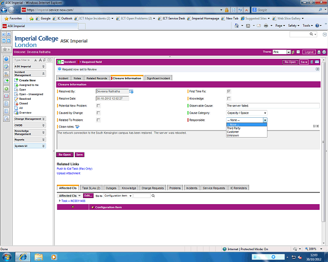The image size is (328, 262).
Task: Check the Knowledge checkbox
Action: pyautogui.click(x=229, y=98)
